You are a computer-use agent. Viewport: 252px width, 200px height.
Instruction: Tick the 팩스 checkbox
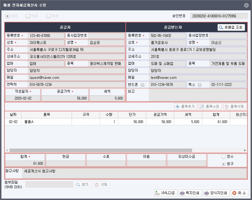tap(200, 85)
